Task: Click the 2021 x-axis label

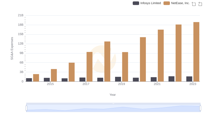Action: click(x=157, y=84)
